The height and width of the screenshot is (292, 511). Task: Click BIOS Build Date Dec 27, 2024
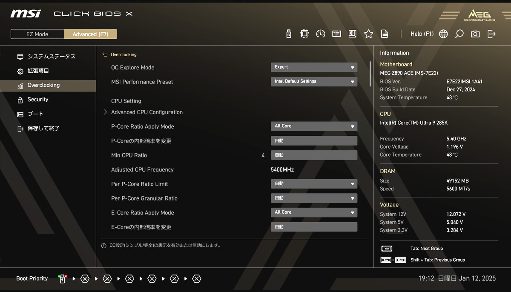[x=462, y=90]
